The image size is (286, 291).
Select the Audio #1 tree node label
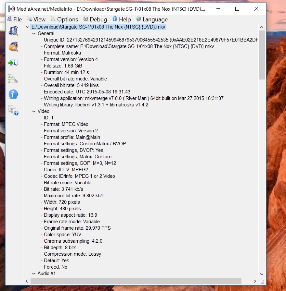46,273
